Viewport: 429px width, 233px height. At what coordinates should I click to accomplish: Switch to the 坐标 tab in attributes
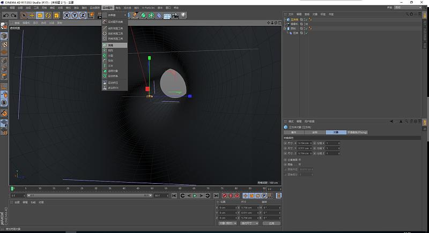[x=315, y=132]
